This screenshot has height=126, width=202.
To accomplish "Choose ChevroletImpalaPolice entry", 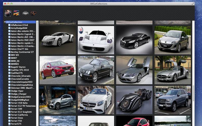I will click(x=22, y=85).
